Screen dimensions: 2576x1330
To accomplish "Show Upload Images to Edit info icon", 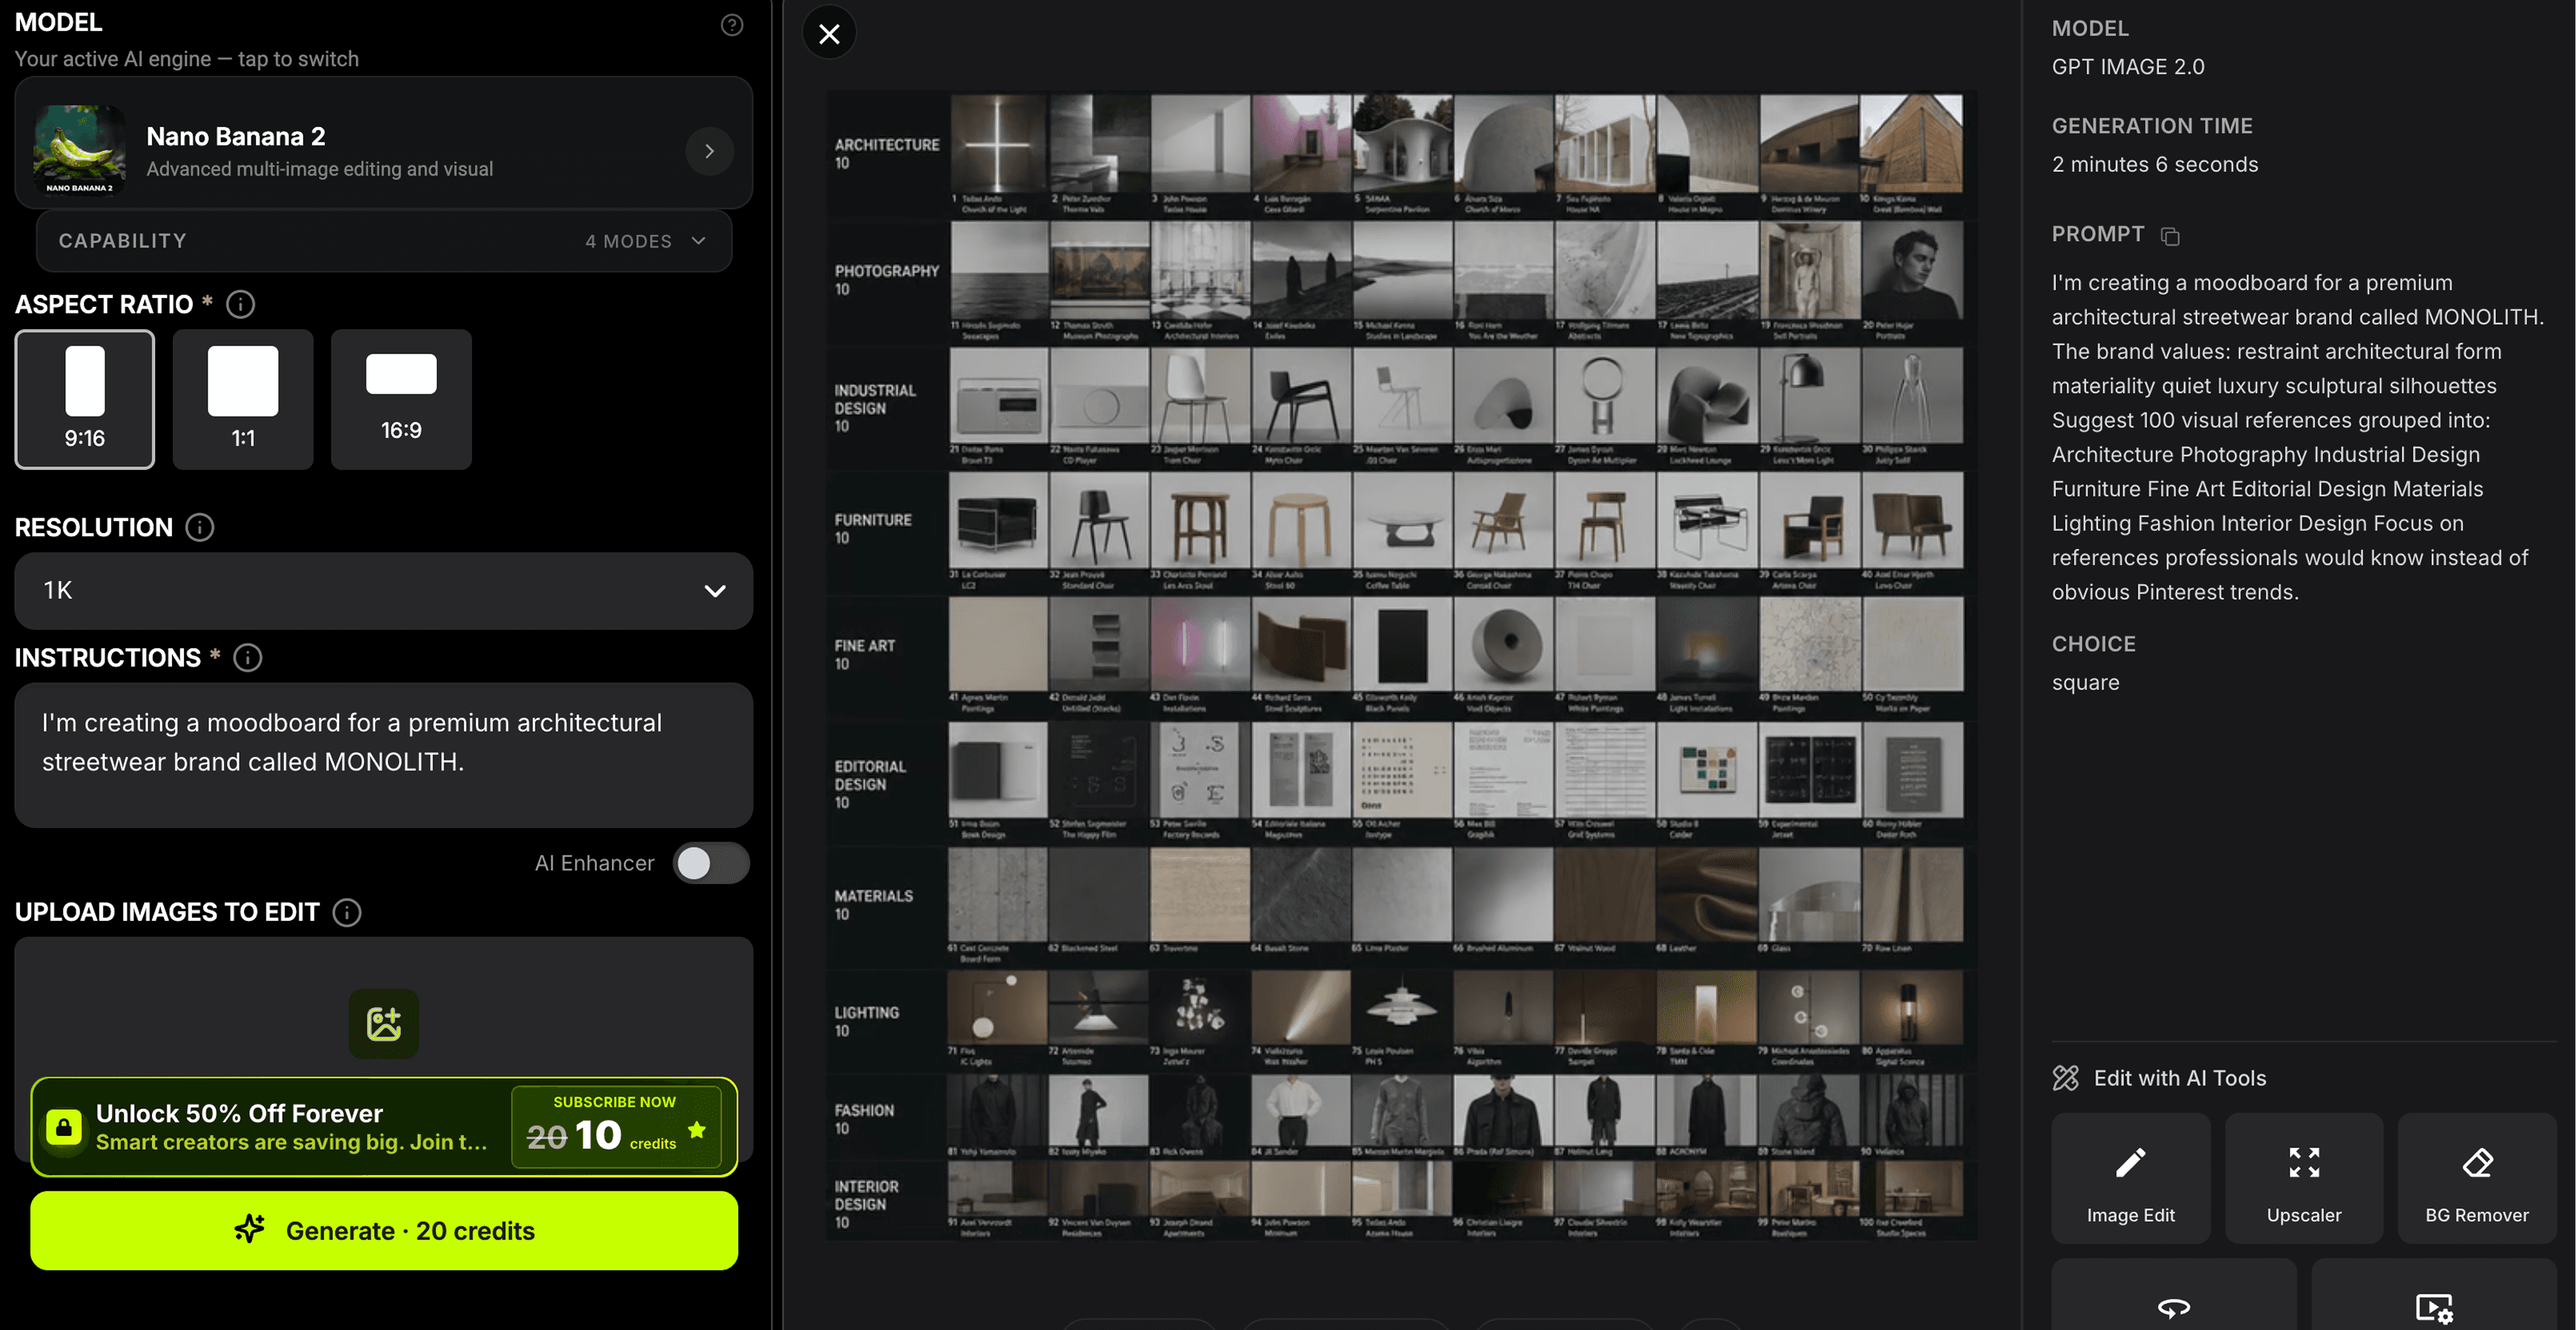I will (x=347, y=913).
